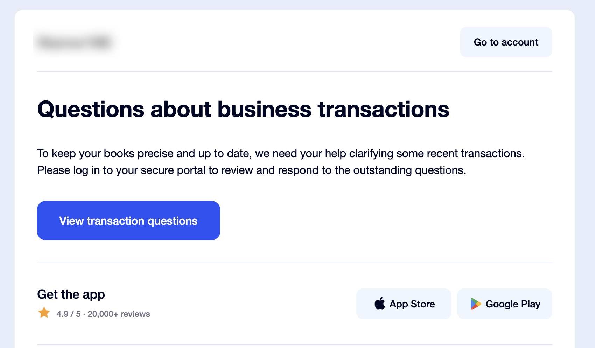The image size is (595, 348).
Task: Click the "Questions about business transactions" heading
Action: click(243, 109)
